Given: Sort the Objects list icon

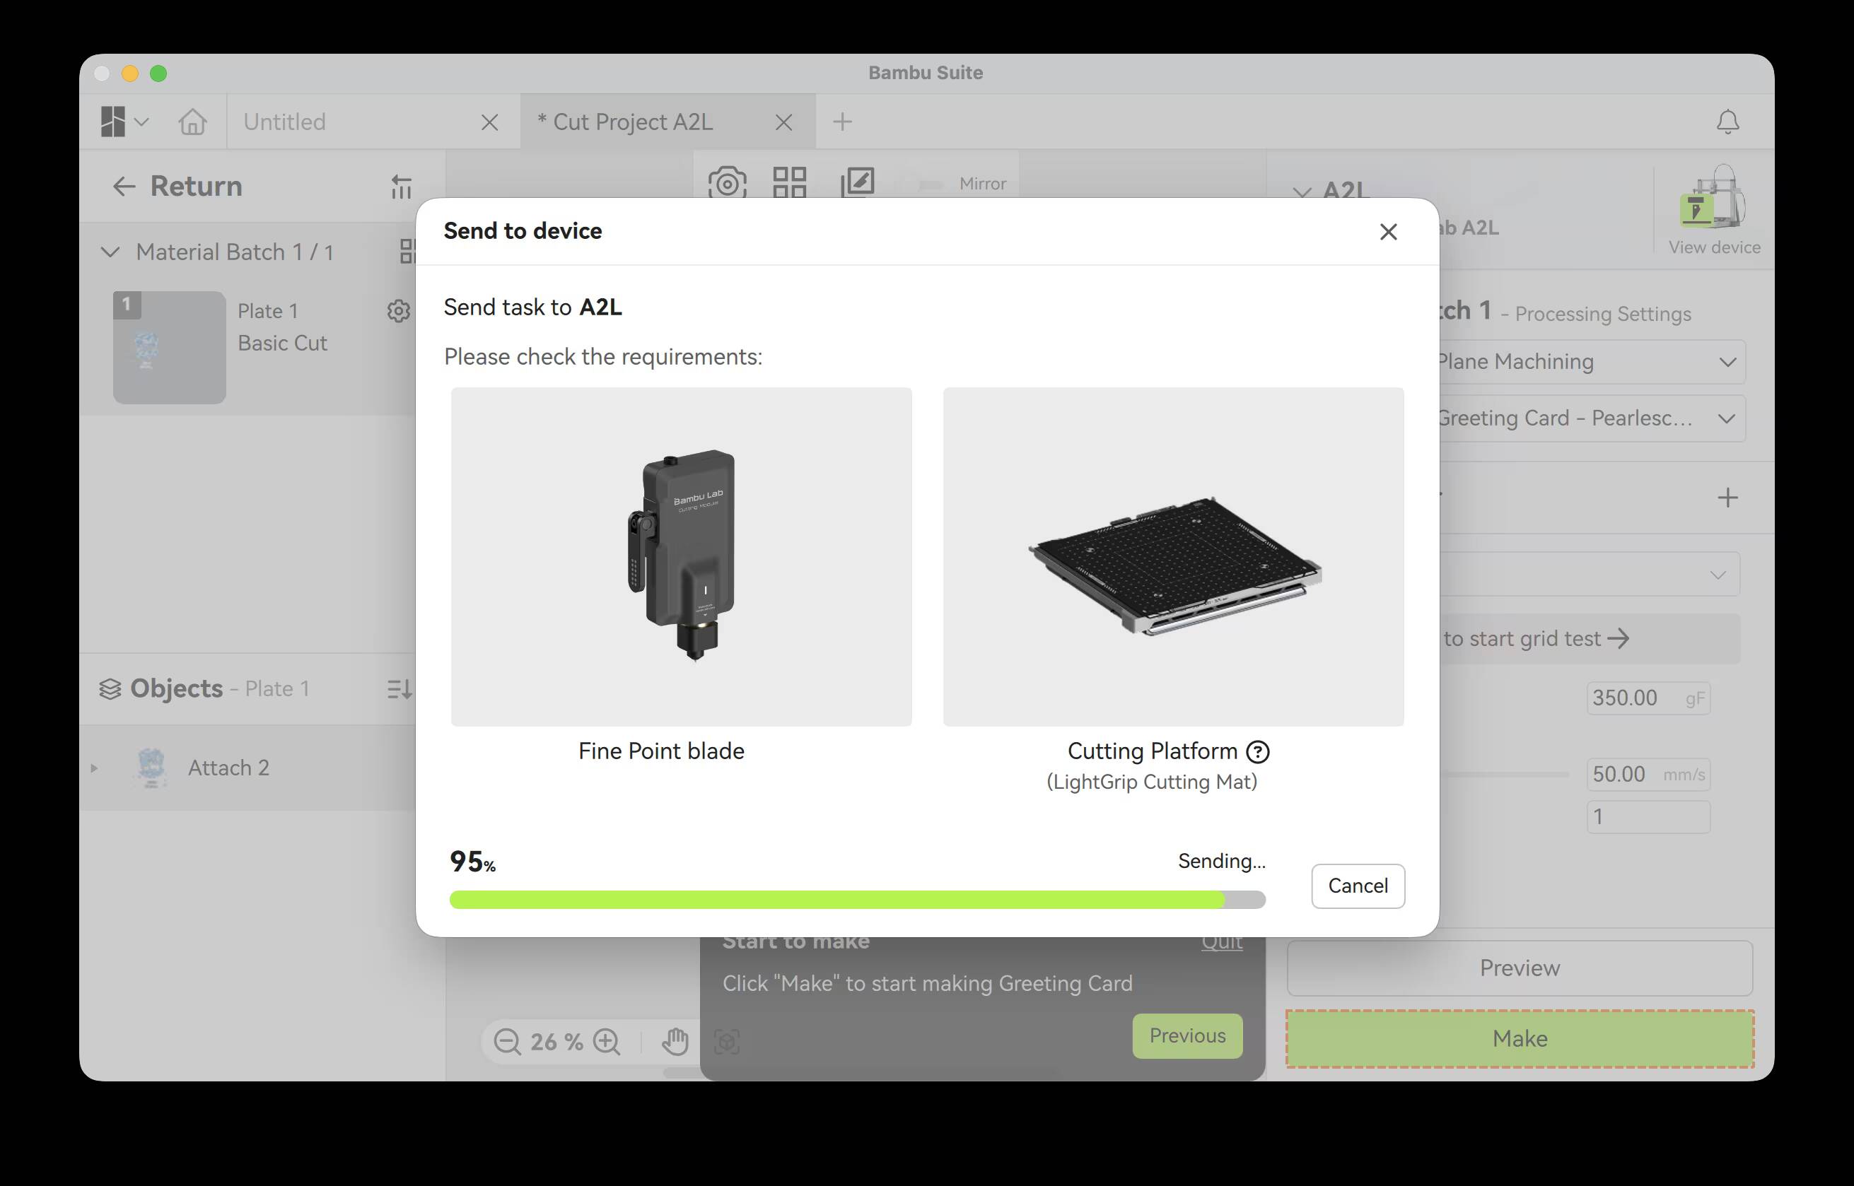Looking at the screenshot, I should (x=400, y=689).
